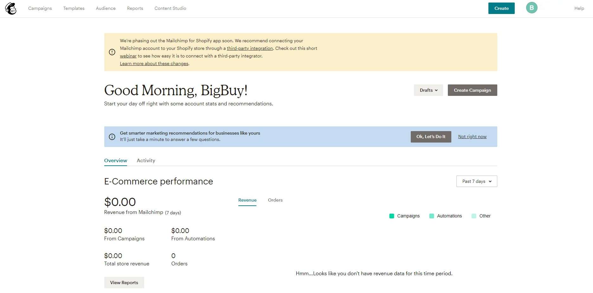Switch to the Activity tab

(146, 161)
